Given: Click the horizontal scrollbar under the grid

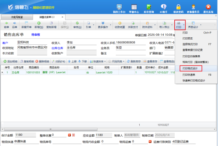Looking at the screenshot, I should (x=51, y=130).
